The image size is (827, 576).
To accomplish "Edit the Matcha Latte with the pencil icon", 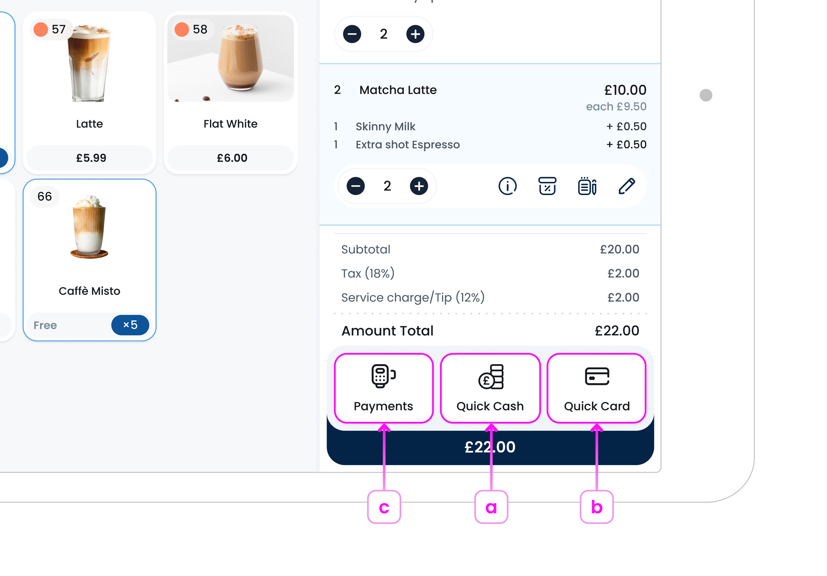I will click(x=627, y=186).
